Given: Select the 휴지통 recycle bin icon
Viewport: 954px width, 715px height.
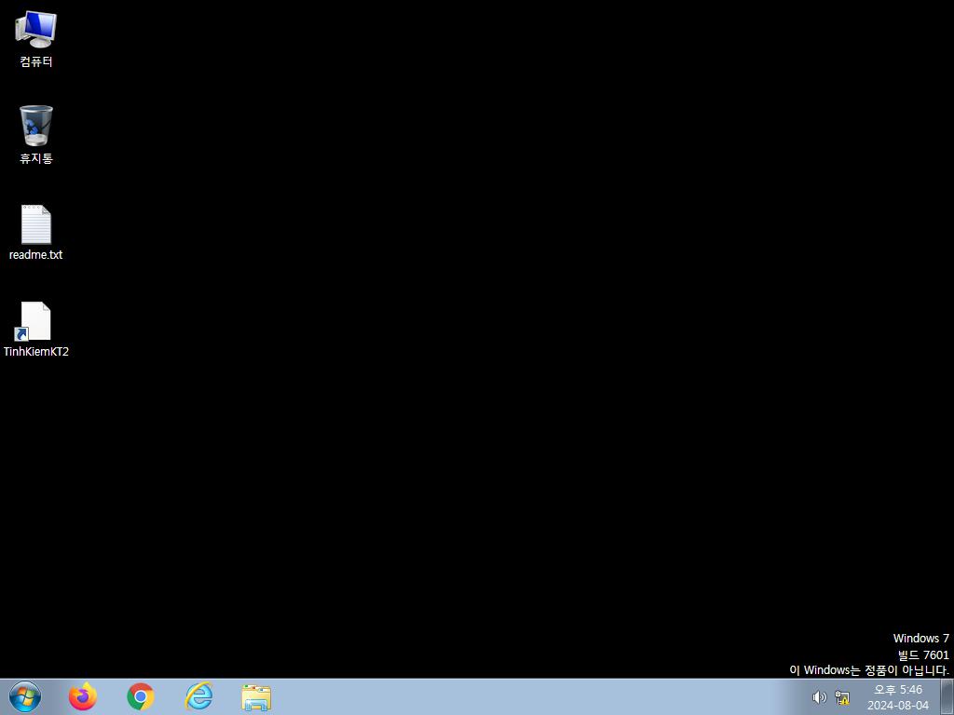Looking at the screenshot, I should tap(36, 126).
